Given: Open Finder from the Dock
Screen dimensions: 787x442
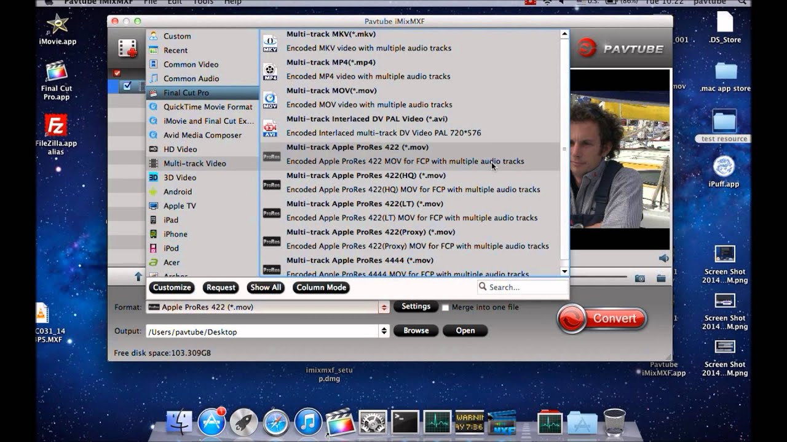Looking at the screenshot, I should pyautogui.click(x=179, y=422).
